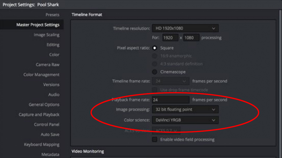The image size is (282, 158).
Task: Open the Editing settings page
Action: [53, 45]
